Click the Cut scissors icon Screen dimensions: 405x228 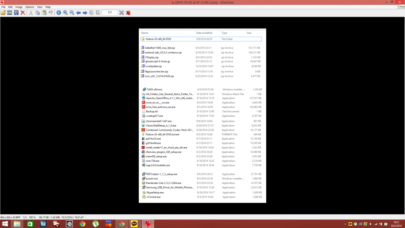coord(31,13)
